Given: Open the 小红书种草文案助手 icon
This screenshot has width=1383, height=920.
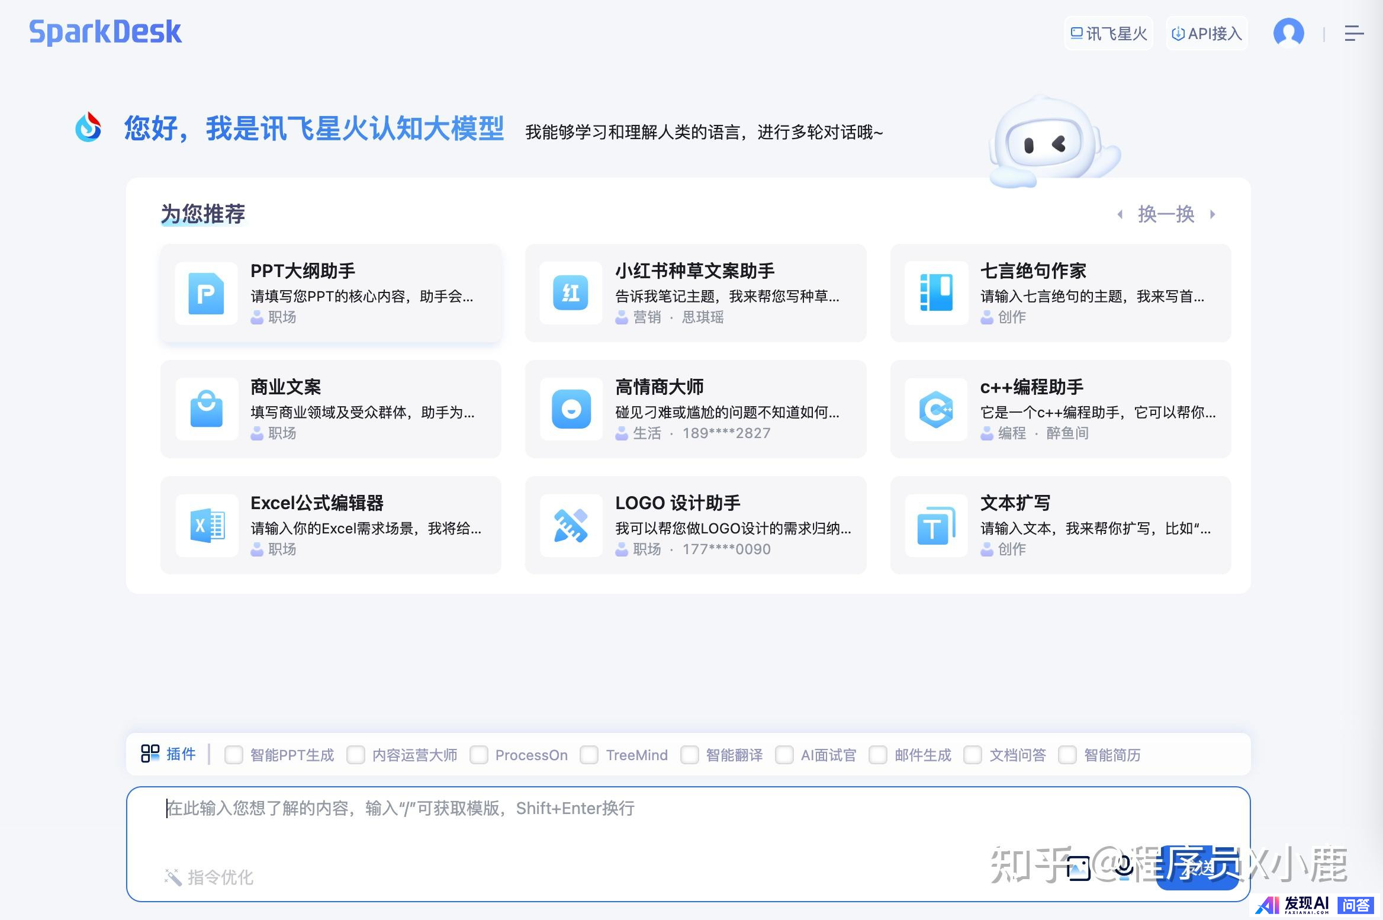Looking at the screenshot, I should (x=570, y=293).
